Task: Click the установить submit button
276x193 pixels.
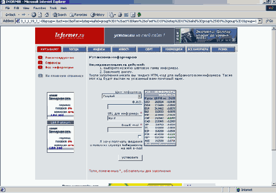Action: click(130, 157)
